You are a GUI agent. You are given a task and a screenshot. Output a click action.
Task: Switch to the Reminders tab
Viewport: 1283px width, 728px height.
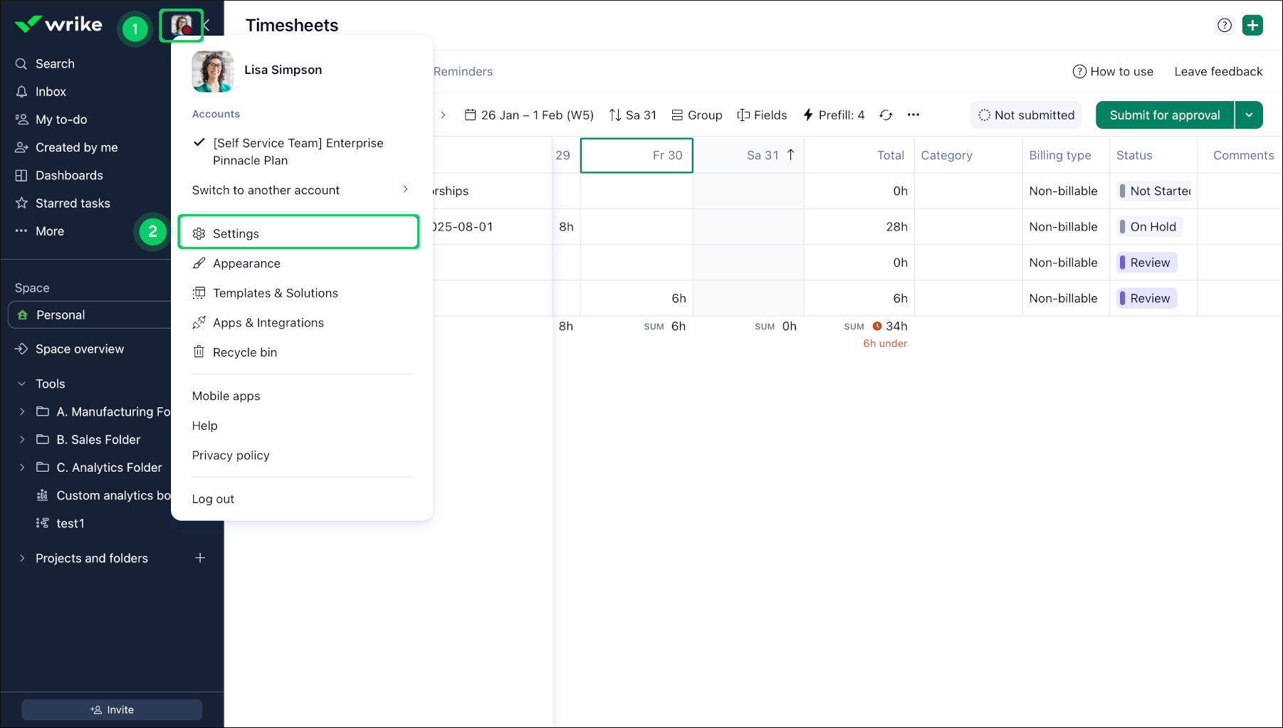[x=463, y=71]
